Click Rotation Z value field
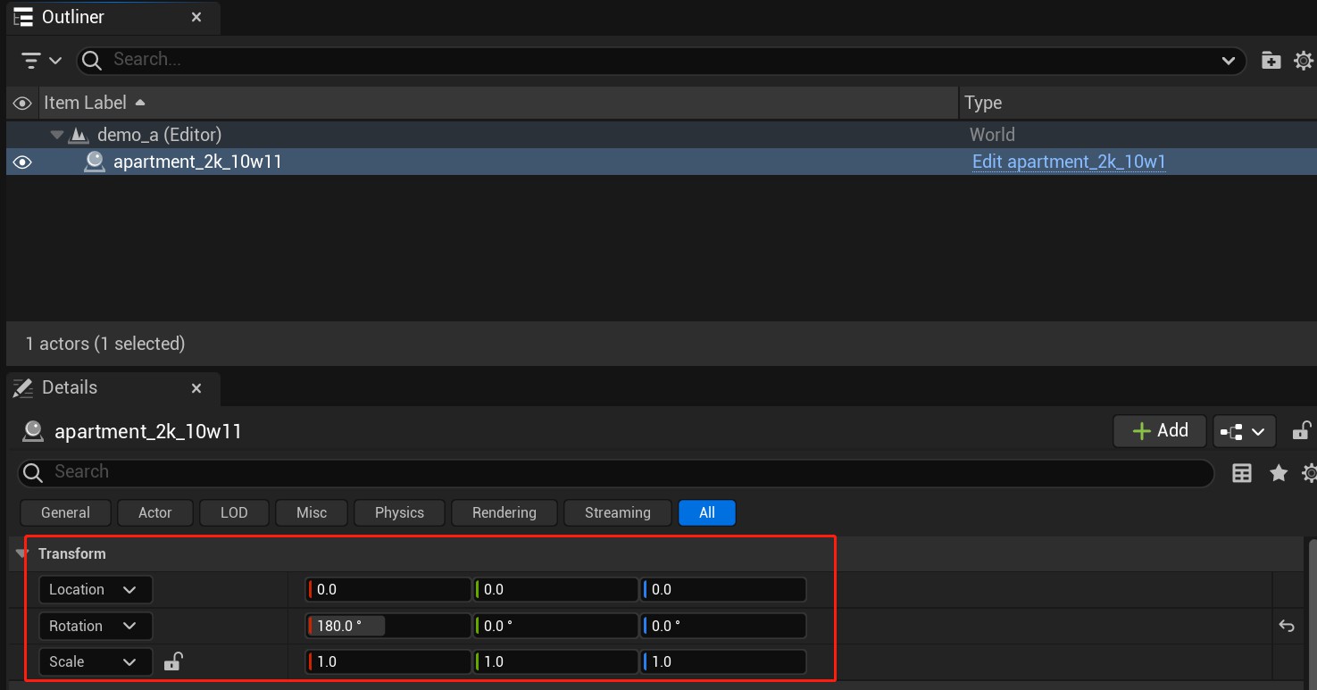1317x690 pixels. tap(723, 626)
